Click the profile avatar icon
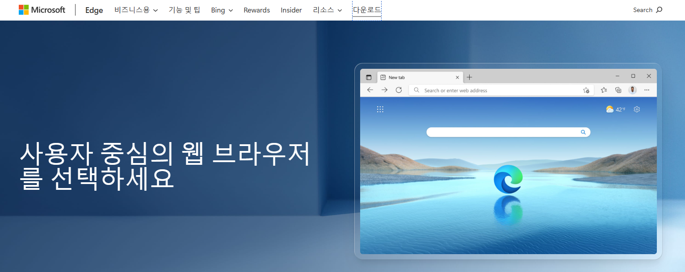685x272 pixels. 632,90
